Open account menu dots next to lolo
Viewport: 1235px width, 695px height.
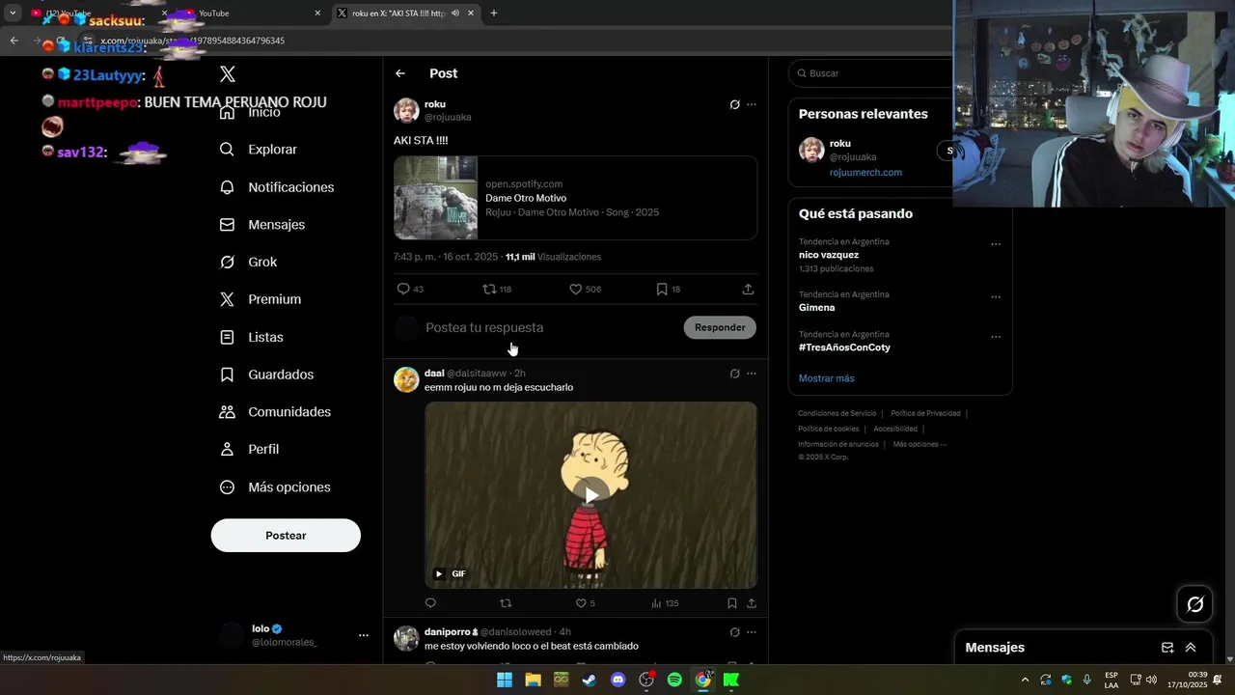click(x=364, y=635)
